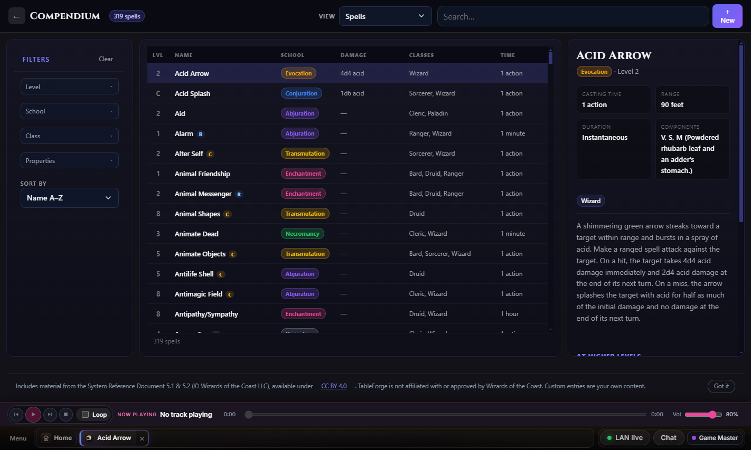The image size is (751, 450).
Task: Click the Evocation tag in detail panel
Action: point(594,72)
